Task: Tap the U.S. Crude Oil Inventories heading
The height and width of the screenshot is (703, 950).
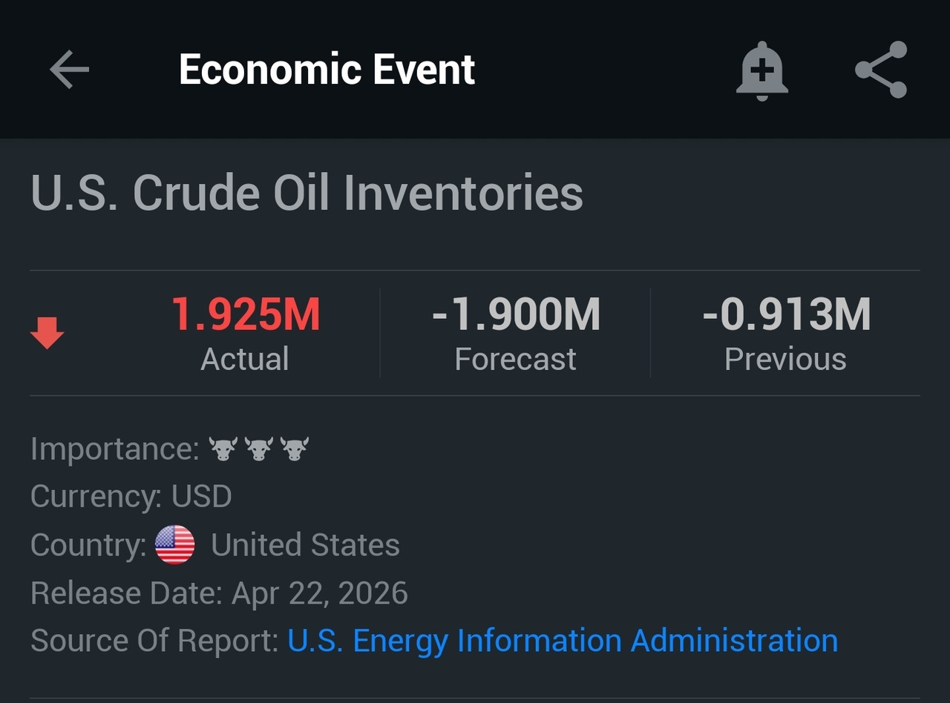Action: pyautogui.click(x=307, y=193)
